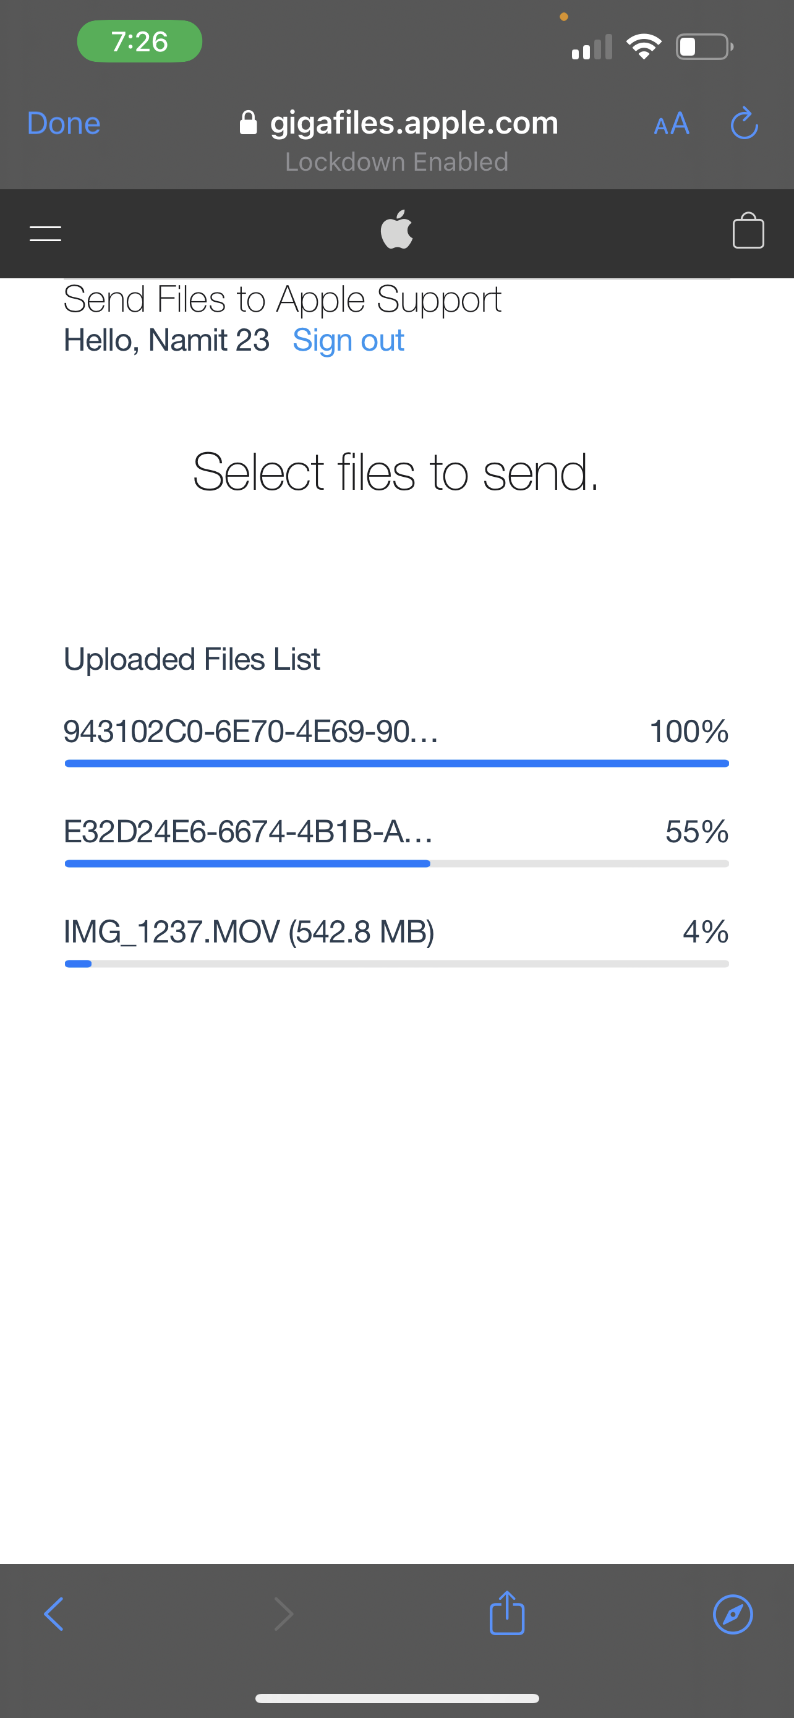Select the E32D24E6 file upload entry
This screenshot has width=794, height=1718.
(x=248, y=832)
